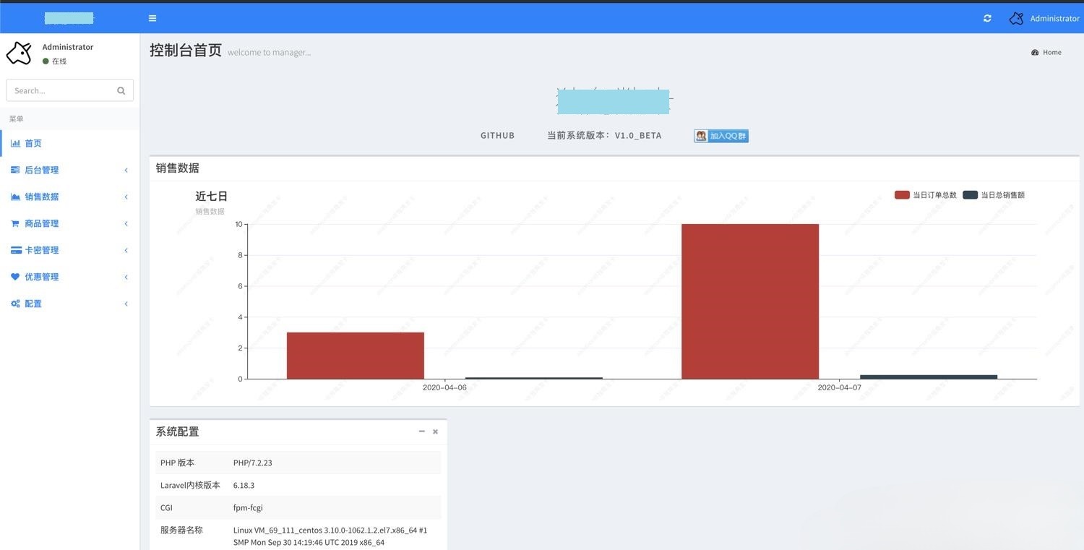Click the heart icon beside 优惠管理
Image resolution: width=1084 pixels, height=550 pixels.
[x=16, y=277]
